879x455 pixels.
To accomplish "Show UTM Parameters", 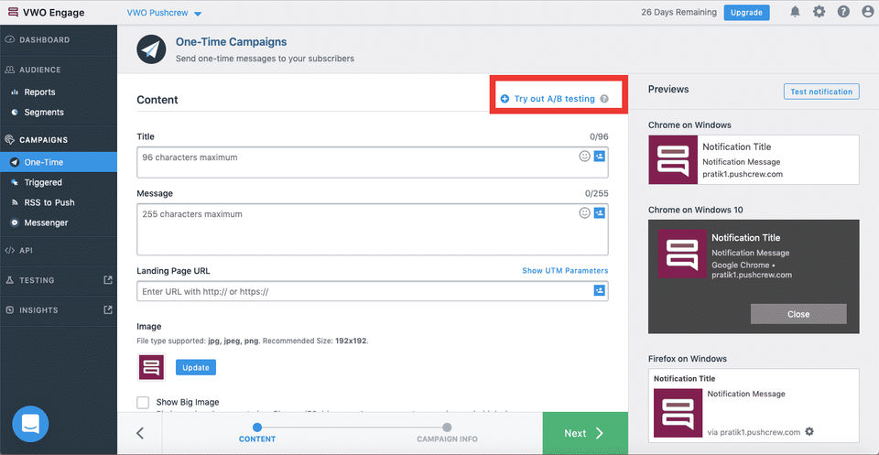I will (564, 271).
